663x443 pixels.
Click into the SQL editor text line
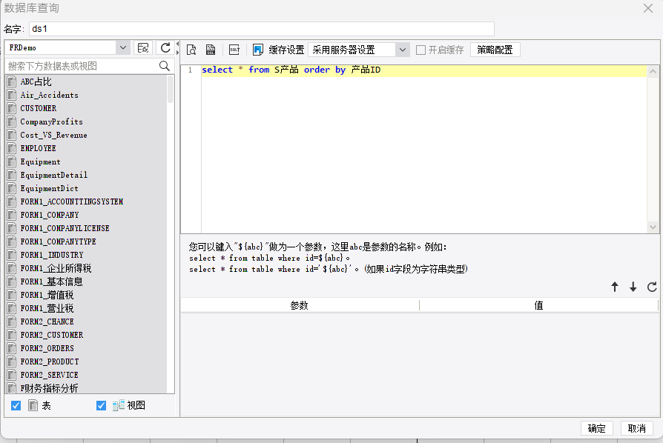click(424, 70)
